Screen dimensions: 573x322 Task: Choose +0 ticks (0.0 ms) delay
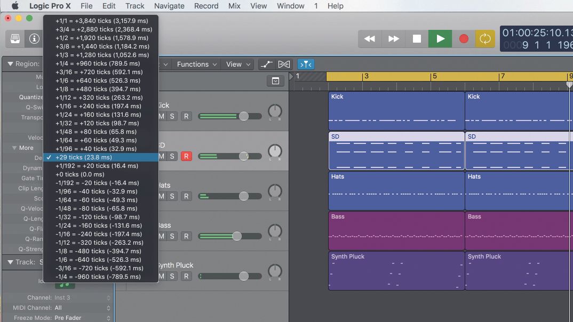click(101, 174)
